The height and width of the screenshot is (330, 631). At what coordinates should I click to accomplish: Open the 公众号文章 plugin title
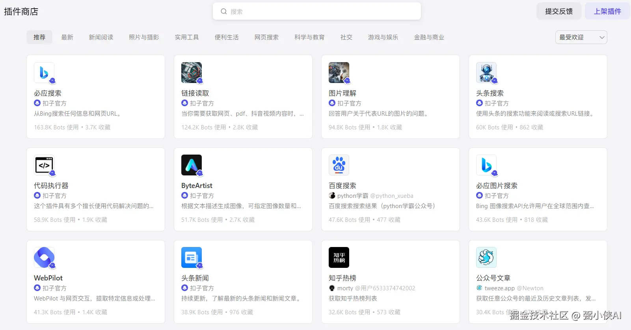(x=493, y=278)
